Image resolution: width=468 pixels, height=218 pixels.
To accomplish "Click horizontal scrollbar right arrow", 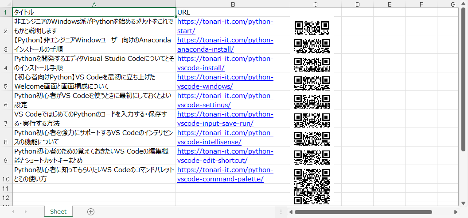I will pos(456,212).
